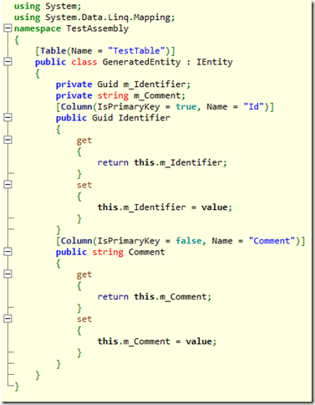This screenshot has width=315, height=405.
Task: Collapse the string Comment property block
Action: 8,252
